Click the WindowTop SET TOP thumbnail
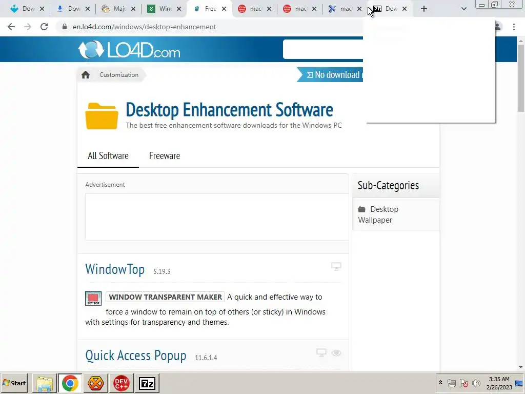Viewport: 525px width, 394px height. click(x=93, y=298)
